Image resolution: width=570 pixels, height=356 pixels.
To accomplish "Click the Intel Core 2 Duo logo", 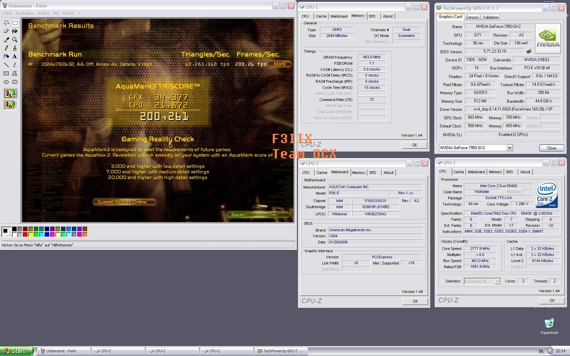I will (x=546, y=195).
